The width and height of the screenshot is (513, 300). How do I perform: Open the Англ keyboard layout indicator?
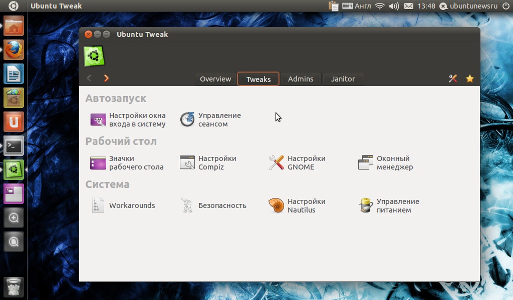click(x=357, y=6)
